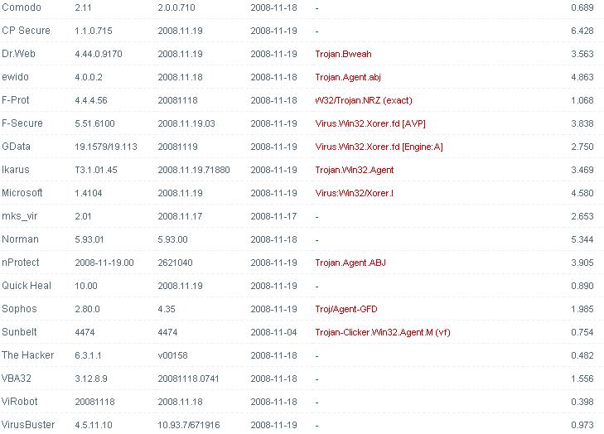The height and width of the screenshot is (434, 604).
Task: Click the Quick Heal antivirus name
Action: [x=27, y=286]
